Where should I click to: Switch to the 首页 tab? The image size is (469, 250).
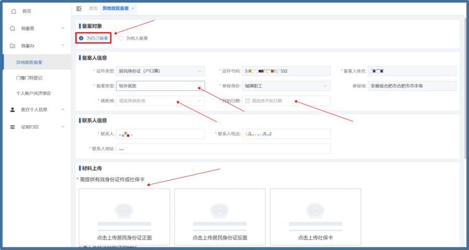tap(93, 8)
